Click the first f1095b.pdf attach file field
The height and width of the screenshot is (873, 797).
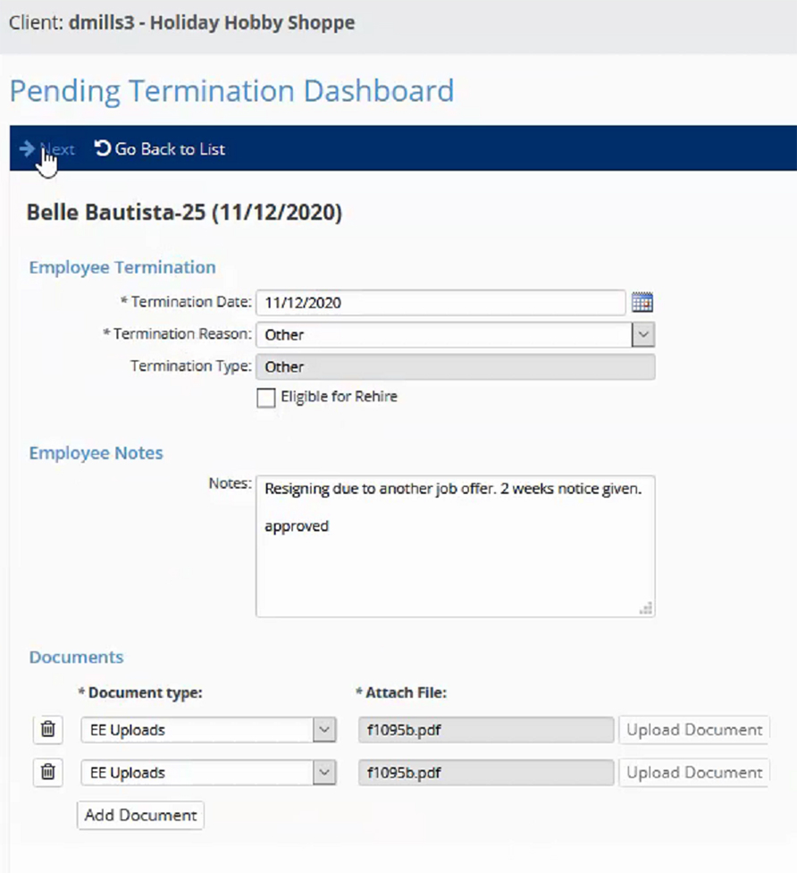click(x=485, y=730)
